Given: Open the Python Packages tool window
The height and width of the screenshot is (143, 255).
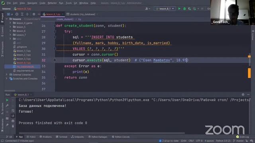Looking at the screenshot, I should pos(98,137).
